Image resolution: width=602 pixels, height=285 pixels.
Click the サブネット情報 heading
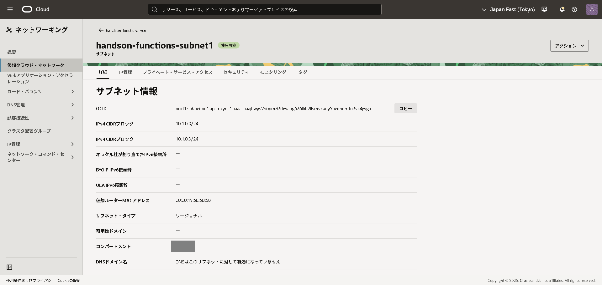pyautogui.click(x=127, y=91)
